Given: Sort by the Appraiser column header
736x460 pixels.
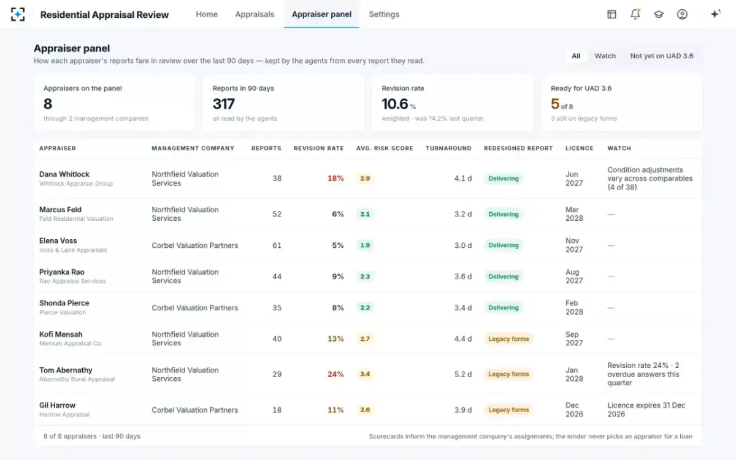Looking at the screenshot, I should pos(58,148).
